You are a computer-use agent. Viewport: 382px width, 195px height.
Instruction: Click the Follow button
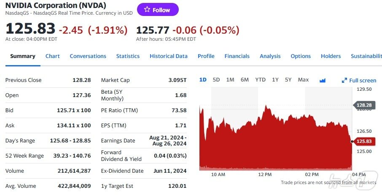158,10
